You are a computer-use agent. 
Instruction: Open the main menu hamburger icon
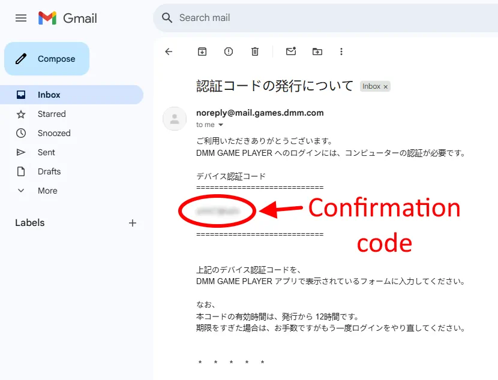pos(21,18)
